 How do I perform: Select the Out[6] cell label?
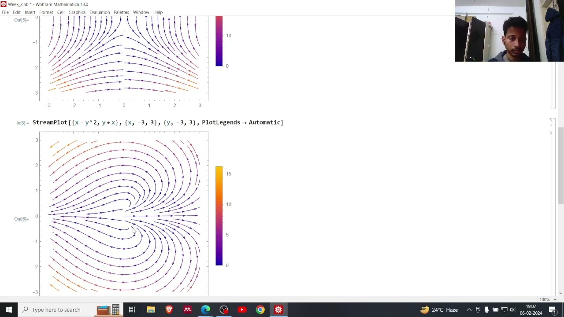(x=21, y=219)
